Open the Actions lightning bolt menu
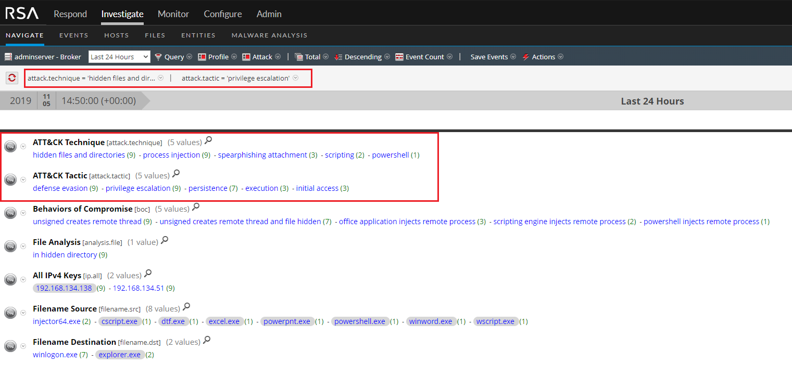This screenshot has width=792, height=376. (x=543, y=57)
